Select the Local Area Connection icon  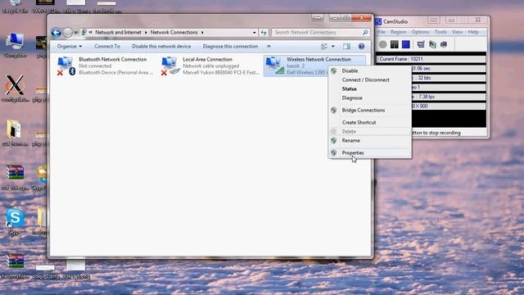[x=170, y=66]
